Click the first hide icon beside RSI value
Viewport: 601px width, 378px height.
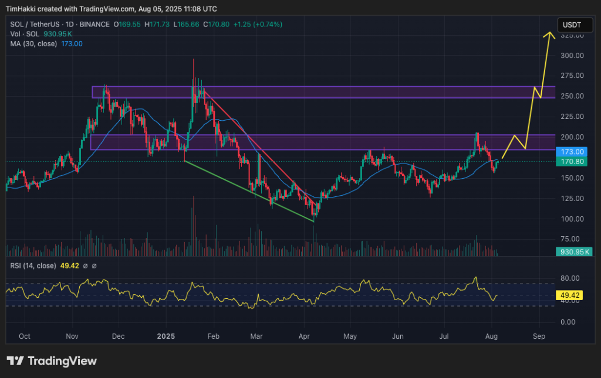coord(86,265)
